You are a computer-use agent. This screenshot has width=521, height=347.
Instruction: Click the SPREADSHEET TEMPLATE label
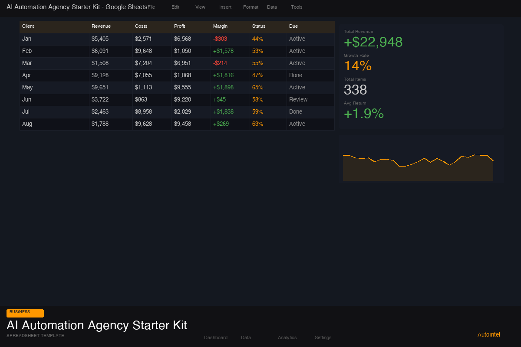(35, 335)
